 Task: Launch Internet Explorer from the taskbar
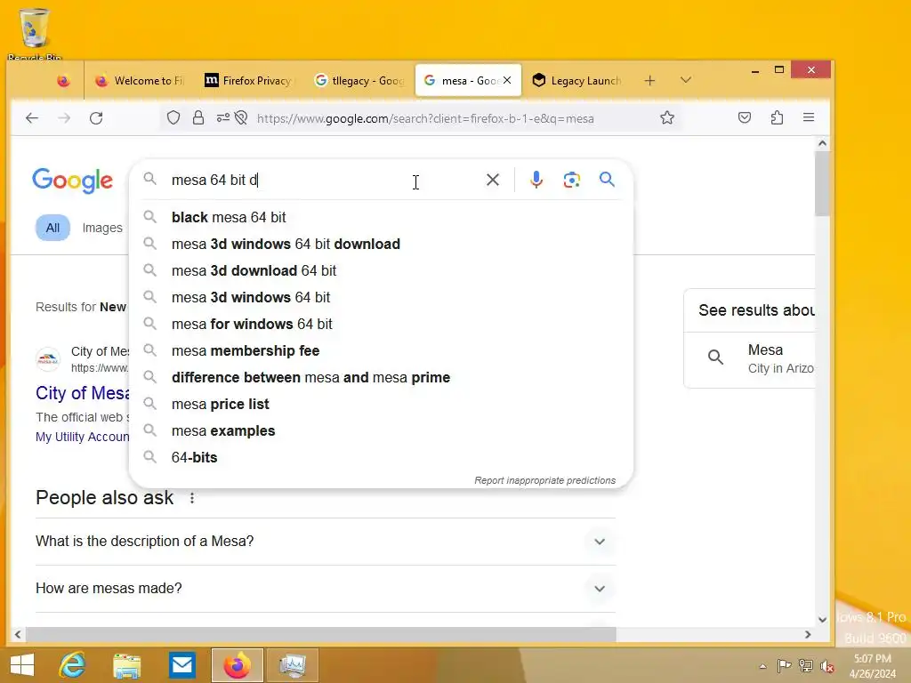[x=72, y=665]
